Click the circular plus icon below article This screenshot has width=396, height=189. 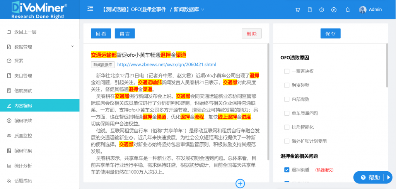(240, 184)
